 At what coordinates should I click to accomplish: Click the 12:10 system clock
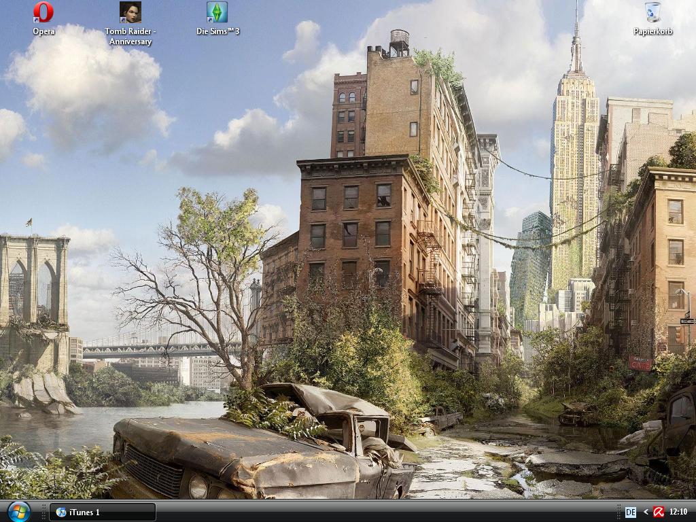click(x=678, y=512)
